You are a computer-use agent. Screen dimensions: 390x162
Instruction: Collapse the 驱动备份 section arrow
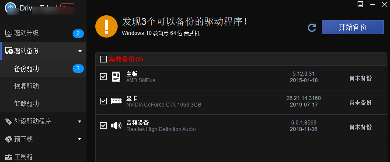coord(80,51)
